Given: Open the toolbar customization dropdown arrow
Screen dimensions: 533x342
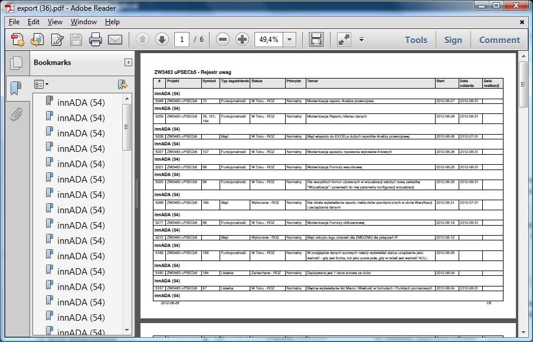Looking at the screenshot, I should (362, 40).
